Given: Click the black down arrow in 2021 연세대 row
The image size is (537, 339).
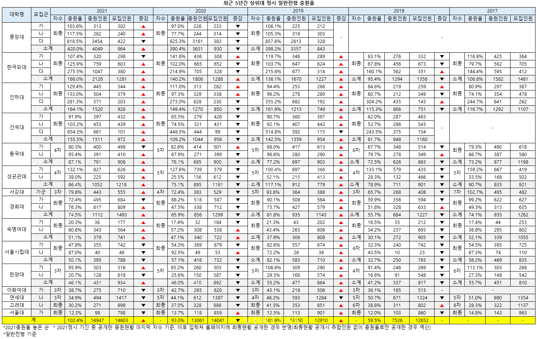Looking at the screenshot, I should 143,298.
